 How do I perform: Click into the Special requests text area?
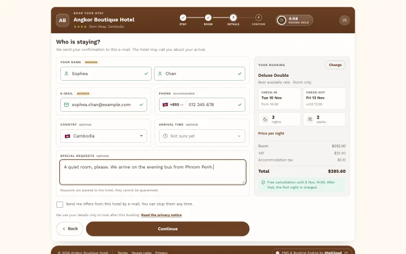153,172
